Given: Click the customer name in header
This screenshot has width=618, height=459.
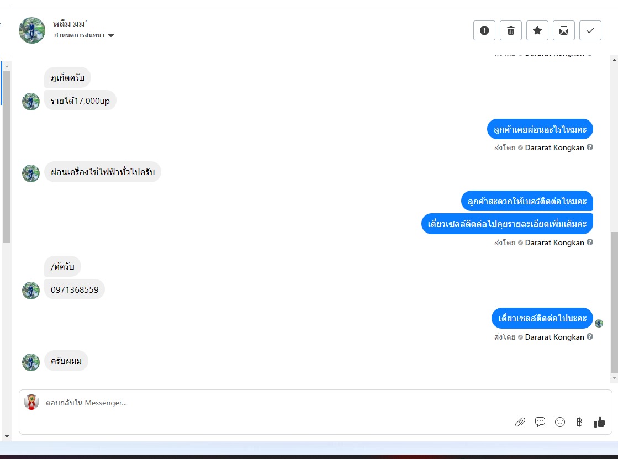Looking at the screenshot, I should pyautogui.click(x=70, y=24).
